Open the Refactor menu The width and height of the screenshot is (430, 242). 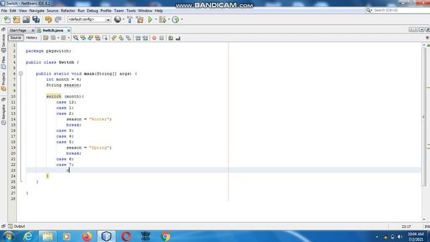pos(68,11)
